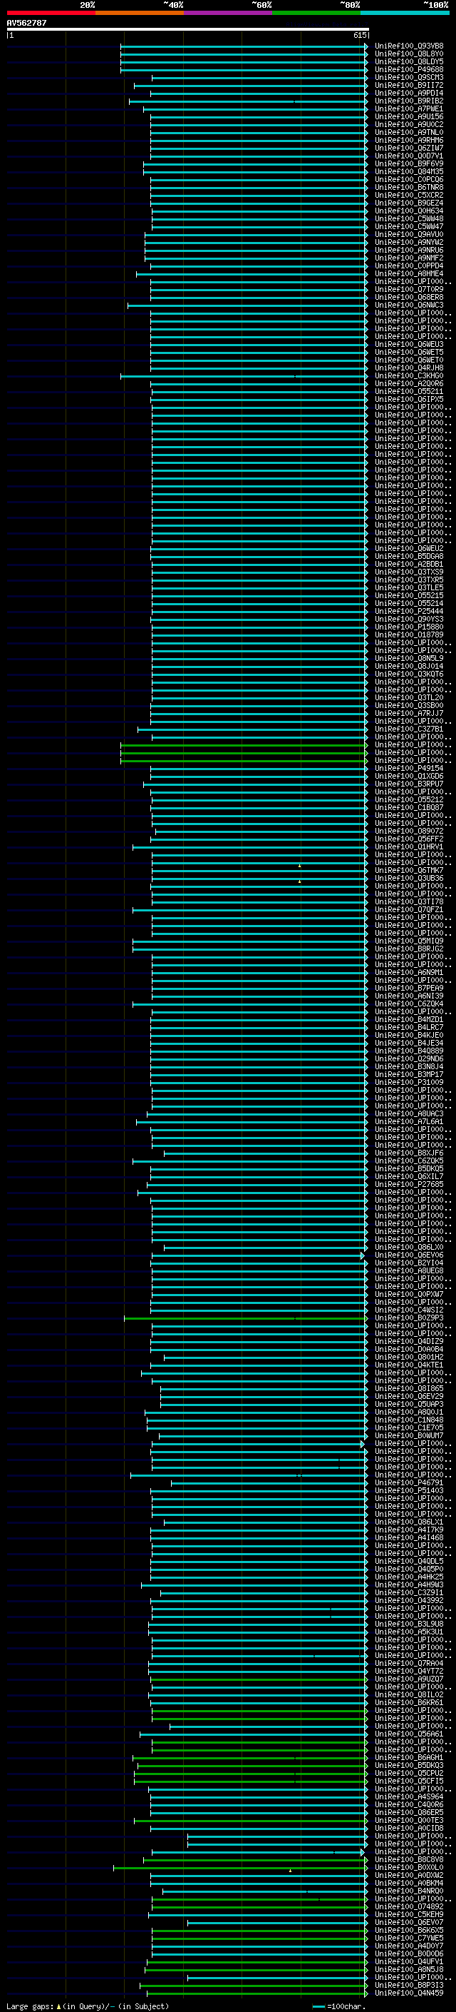Select hit label UniRef100_Q1XGD6

coord(409,776)
